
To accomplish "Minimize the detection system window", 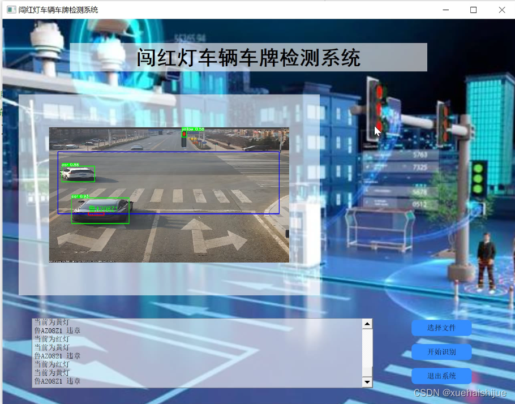I will point(446,10).
